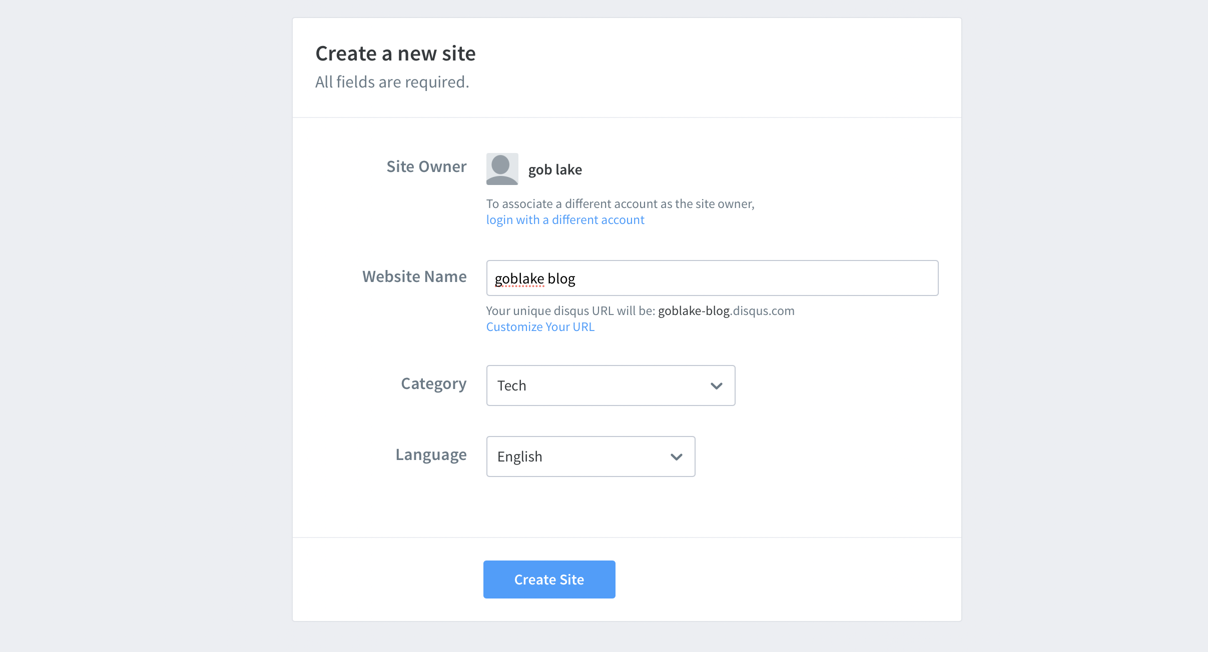The height and width of the screenshot is (652, 1208).
Task: Click the Create a new site heading
Action: 395,53
